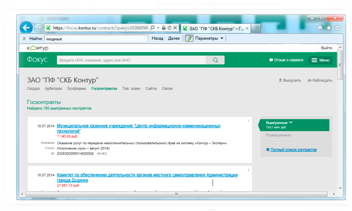The height and width of the screenshot is (211, 352).
Task: Click the vertical scrollbar thumb
Action: (340, 65)
